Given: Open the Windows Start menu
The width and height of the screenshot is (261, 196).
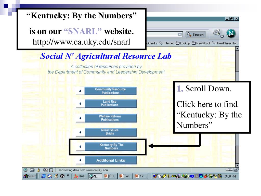Looking at the screenshot, I should [x=30, y=176].
